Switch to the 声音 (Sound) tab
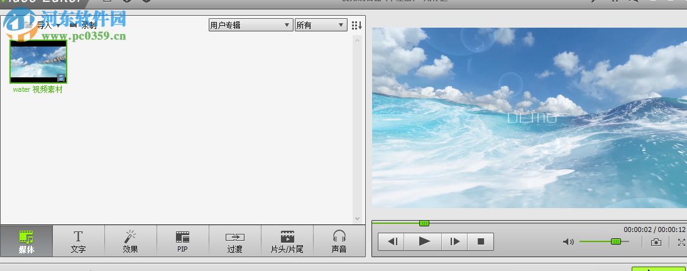 point(339,241)
